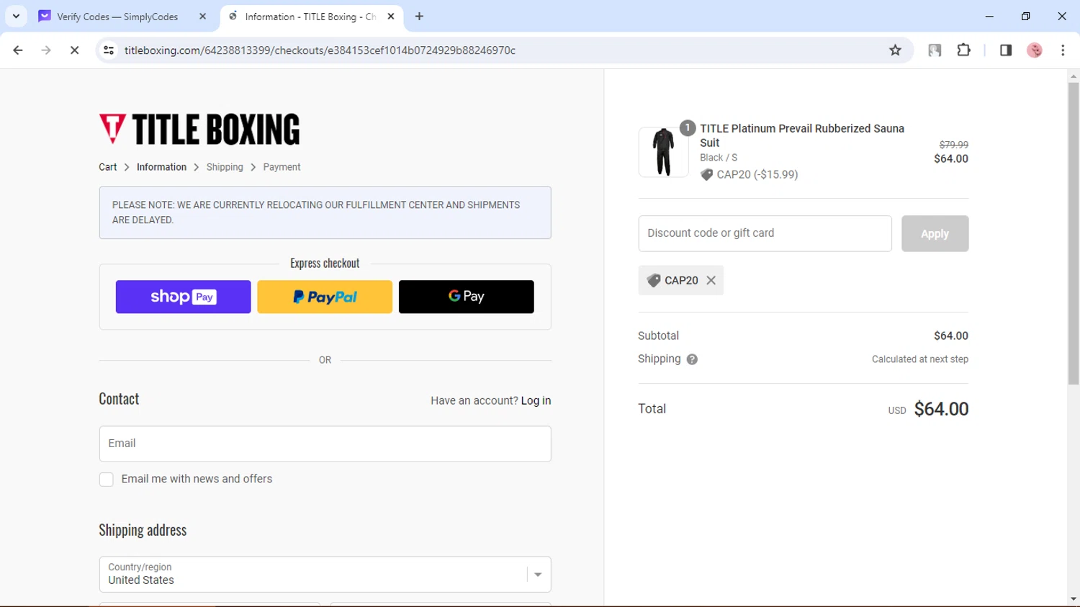Bookmark this page with star icon
This screenshot has height=607, width=1080.
(x=895, y=50)
